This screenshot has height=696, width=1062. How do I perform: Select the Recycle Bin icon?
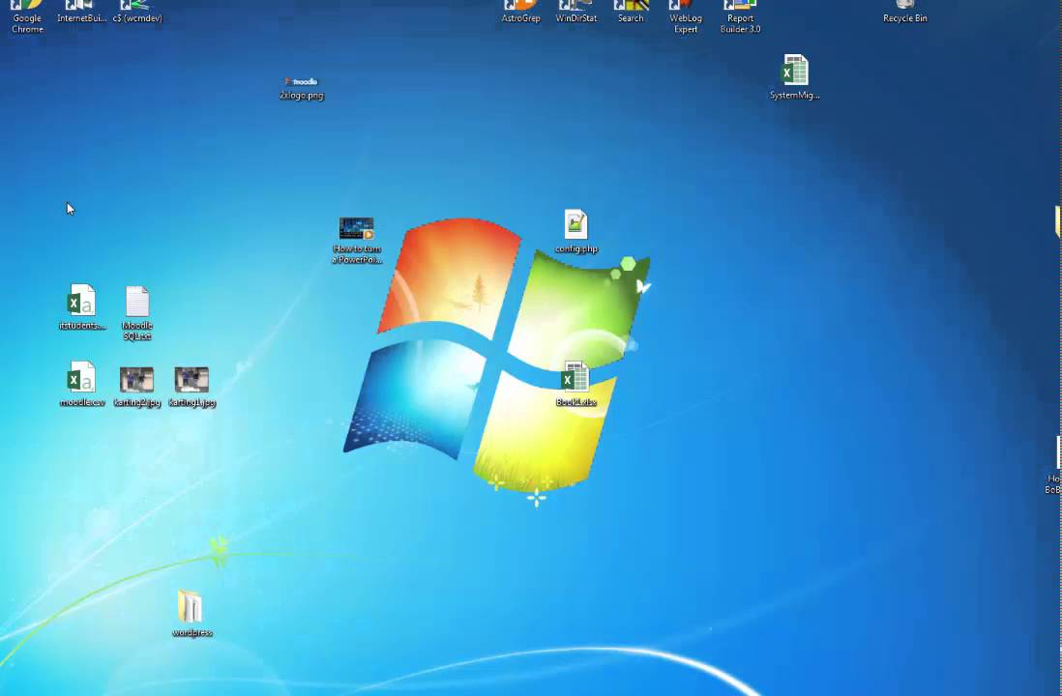(905, 12)
